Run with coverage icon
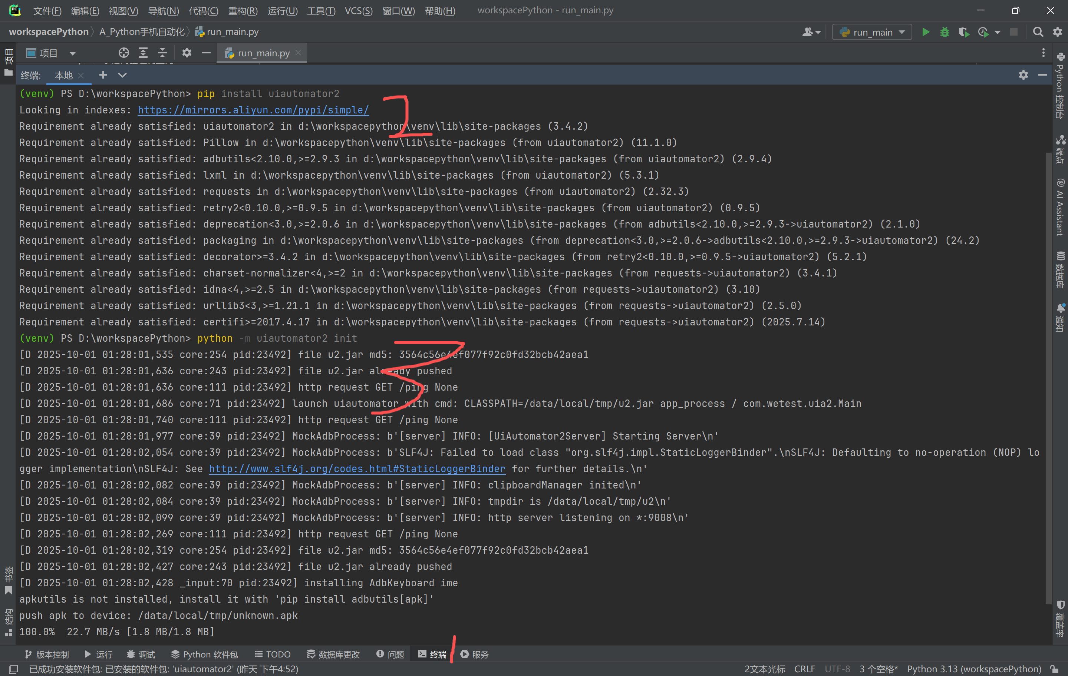This screenshot has height=676, width=1068. point(963,32)
